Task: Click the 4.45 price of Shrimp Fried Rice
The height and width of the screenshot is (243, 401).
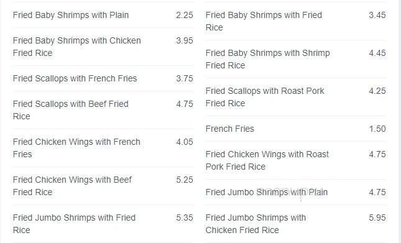Action: point(377,53)
